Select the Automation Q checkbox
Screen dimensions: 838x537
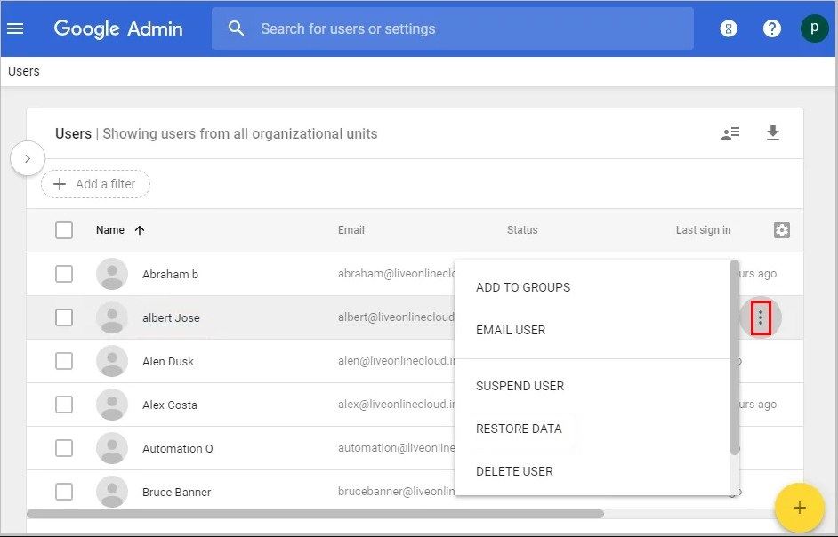click(x=64, y=448)
